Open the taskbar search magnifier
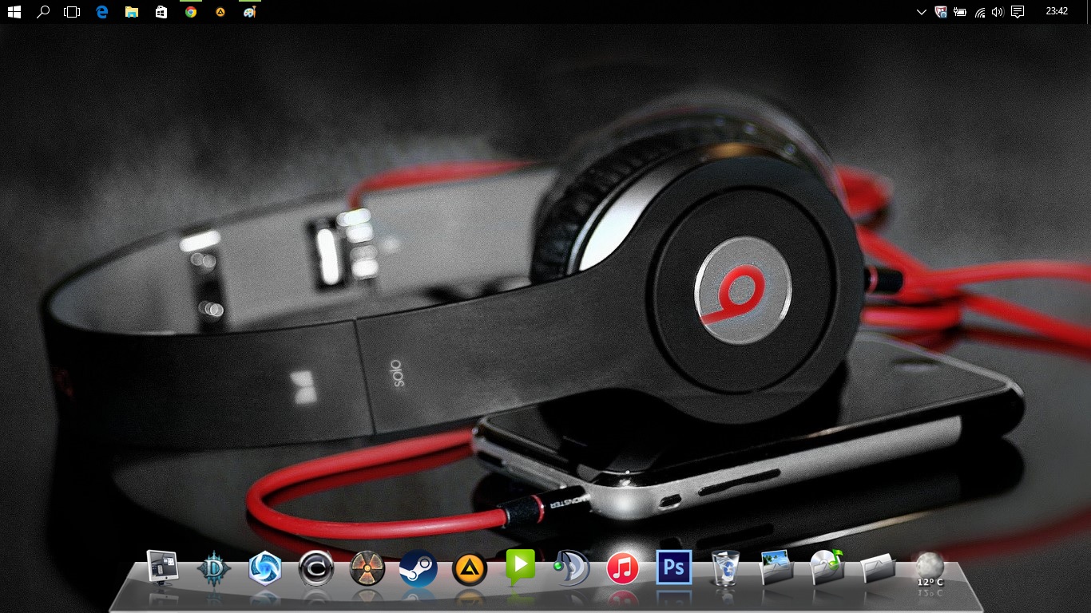The height and width of the screenshot is (613, 1091). (43, 12)
